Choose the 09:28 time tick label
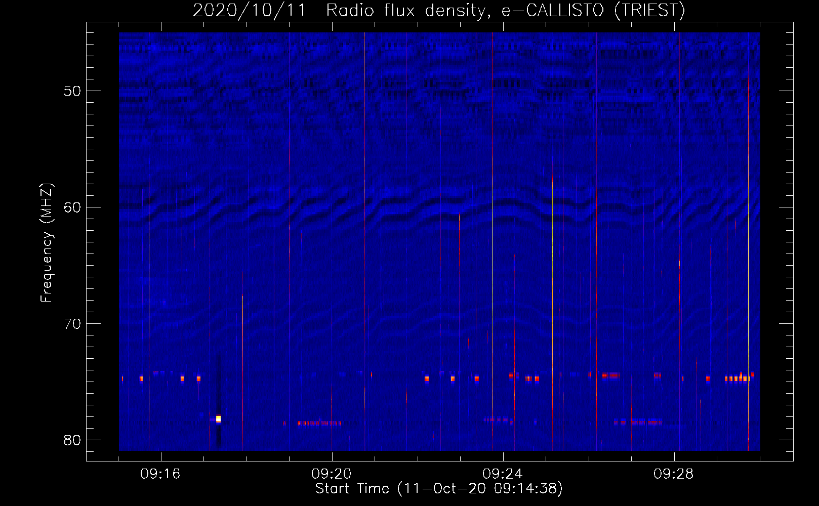This screenshot has height=506, width=819. coord(674,474)
